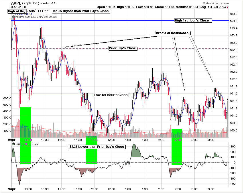This screenshot has height=193, width=244.
Task: Click 1:00 on the CCI panel time axis
Action: (x=128, y=189)
